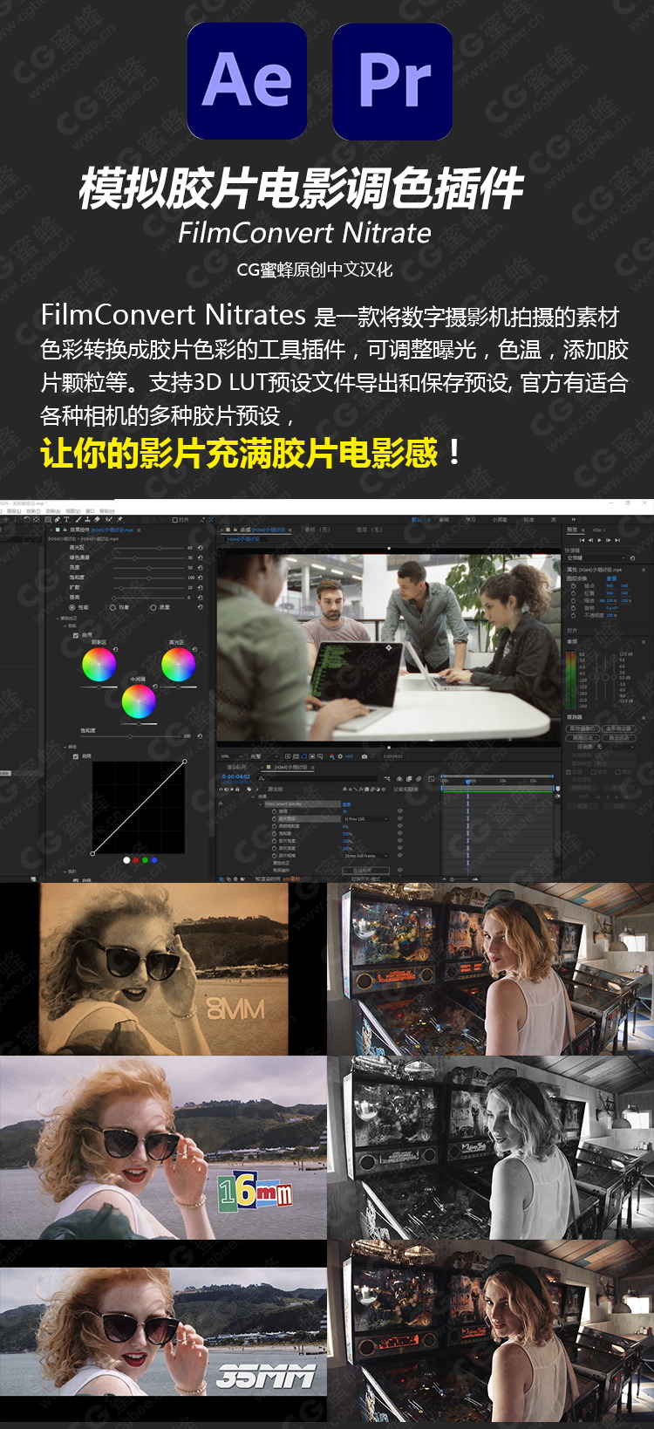This screenshot has height=1429, width=654.
Task: Collapse the 色轮 subsection
Action: 65,626
